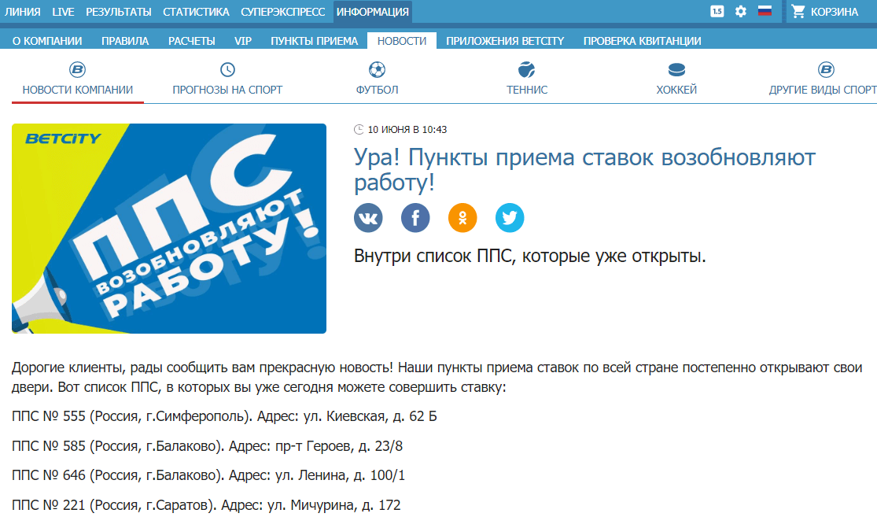Share article on Twitter
This screenshot has height=517, width=877.
point(510,218)
